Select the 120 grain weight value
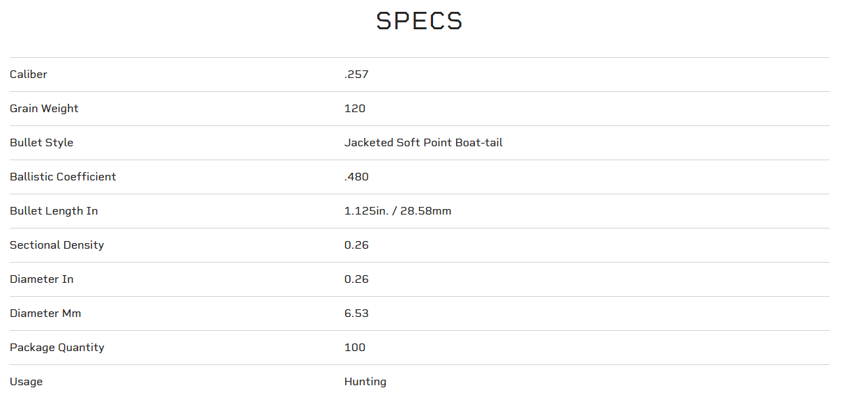Screen dimensions: 850x395 click(355, 109)
